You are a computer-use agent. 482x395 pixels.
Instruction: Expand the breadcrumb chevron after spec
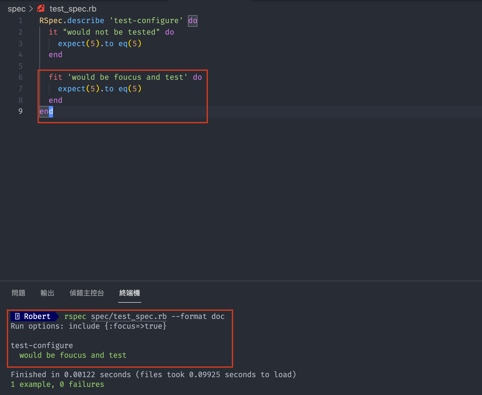click(31, 9)
